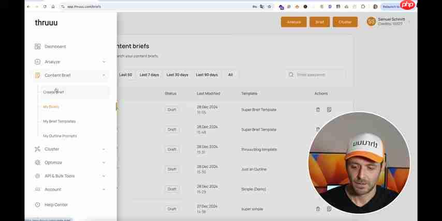
Task: Open the browser extensions puzzle icon
Action: coord(363,7)
